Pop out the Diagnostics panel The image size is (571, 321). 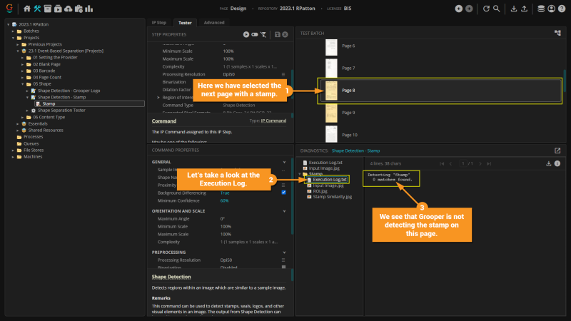557,151
